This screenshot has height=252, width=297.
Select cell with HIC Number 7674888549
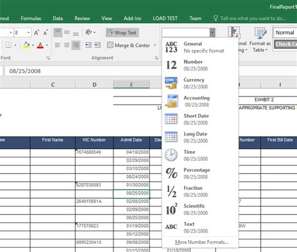tap(95, 152)
